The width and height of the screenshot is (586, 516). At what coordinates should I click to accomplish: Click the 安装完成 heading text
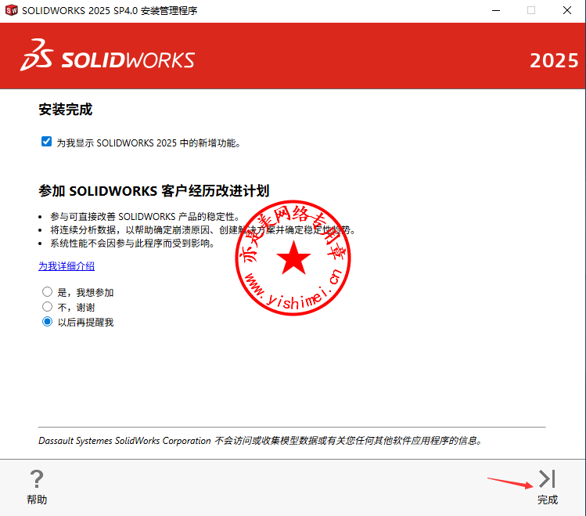click(66, 110)
